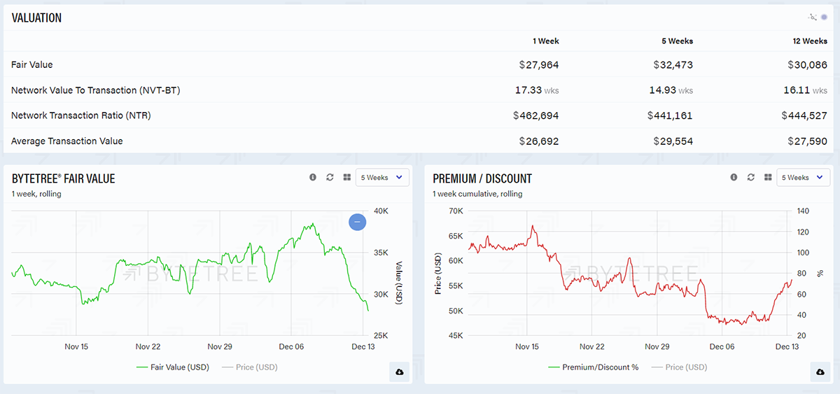Image resolution: width=840 pixels, height=394 pixels.
Task: Click the $29,554 average transaction value
Action: [673, 141]
